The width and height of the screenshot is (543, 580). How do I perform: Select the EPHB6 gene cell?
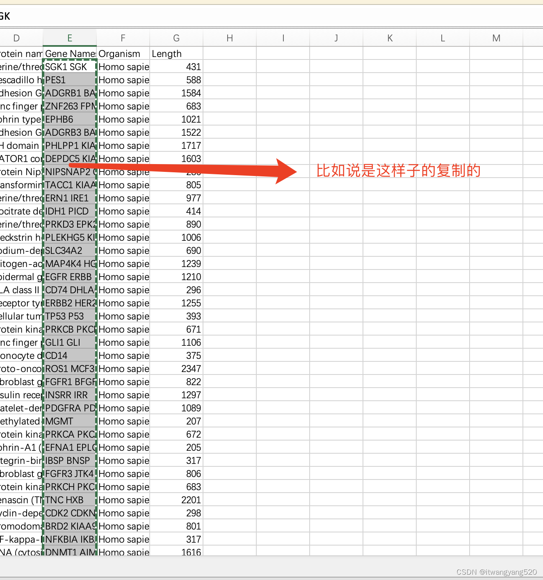pos(70,119)
